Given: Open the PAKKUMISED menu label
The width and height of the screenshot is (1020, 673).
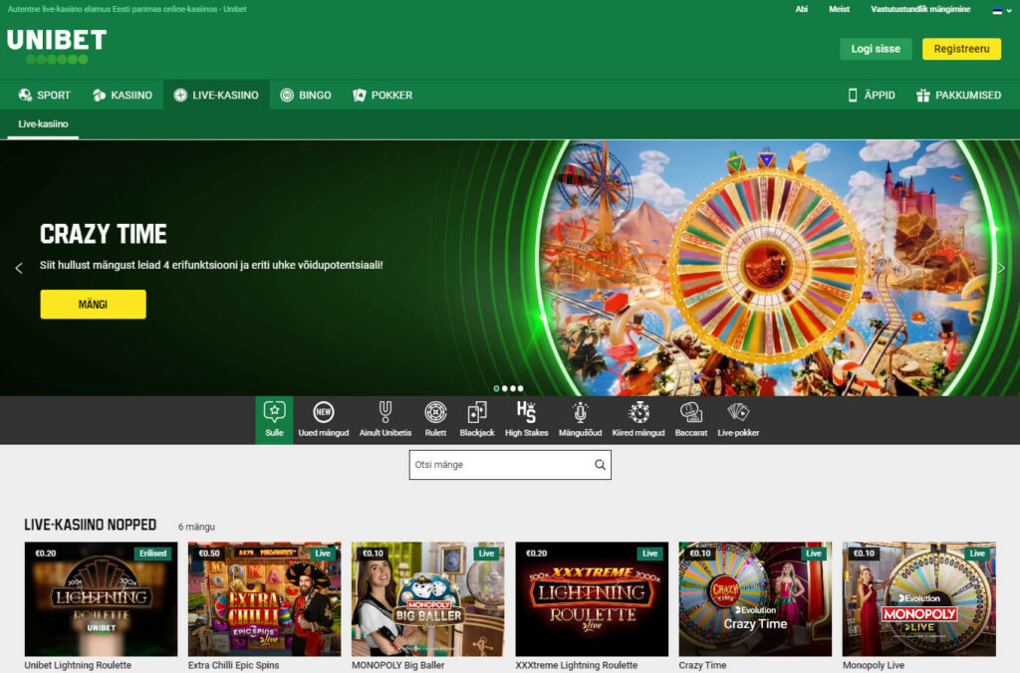Looking at the screenshot, I should pyautogui.click(x=968, y=95).
